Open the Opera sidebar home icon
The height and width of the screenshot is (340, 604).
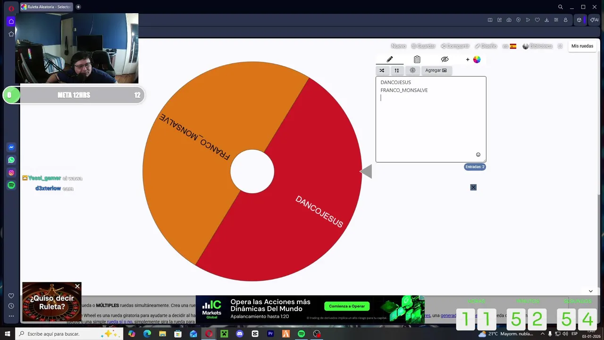(11, 21)
